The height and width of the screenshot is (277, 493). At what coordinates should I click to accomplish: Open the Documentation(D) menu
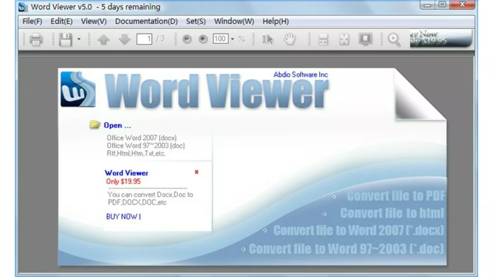[x=146, y=21]
